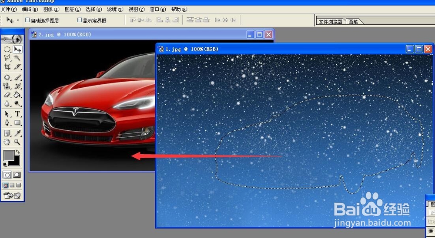Click align bottom edges icon
This screenshot has width=435, height=238.
pos(148,20)
